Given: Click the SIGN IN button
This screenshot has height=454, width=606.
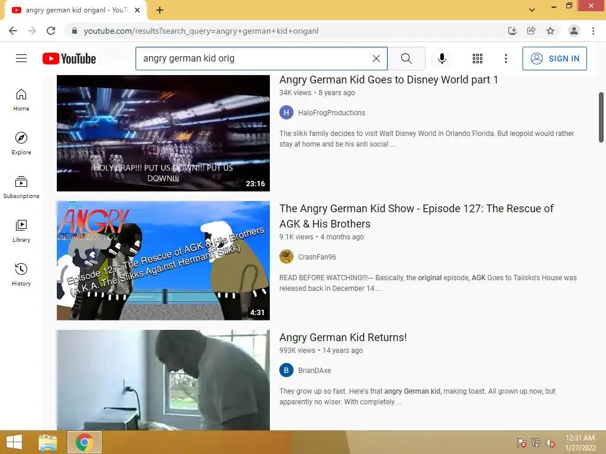Looking at the screenshot, I should point(554,59).
